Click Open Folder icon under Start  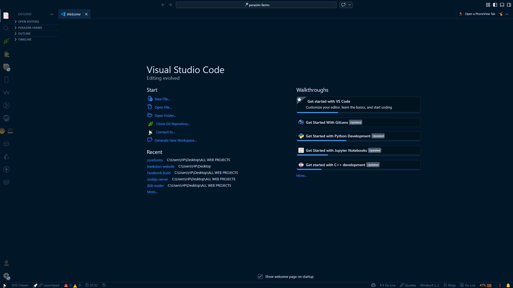pos(150,115)
